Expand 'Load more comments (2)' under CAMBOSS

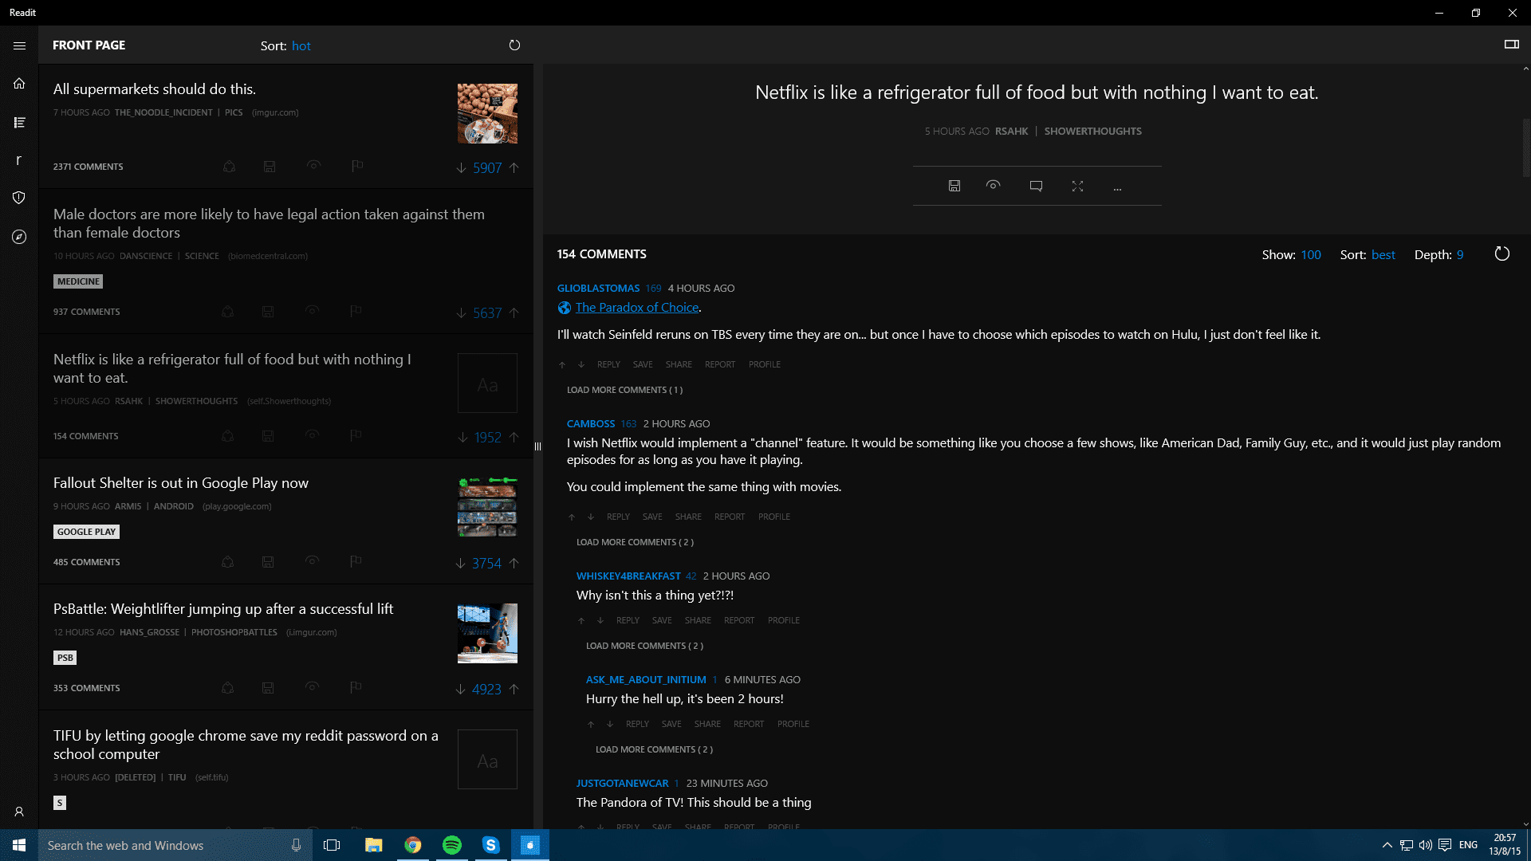[635, 542]
